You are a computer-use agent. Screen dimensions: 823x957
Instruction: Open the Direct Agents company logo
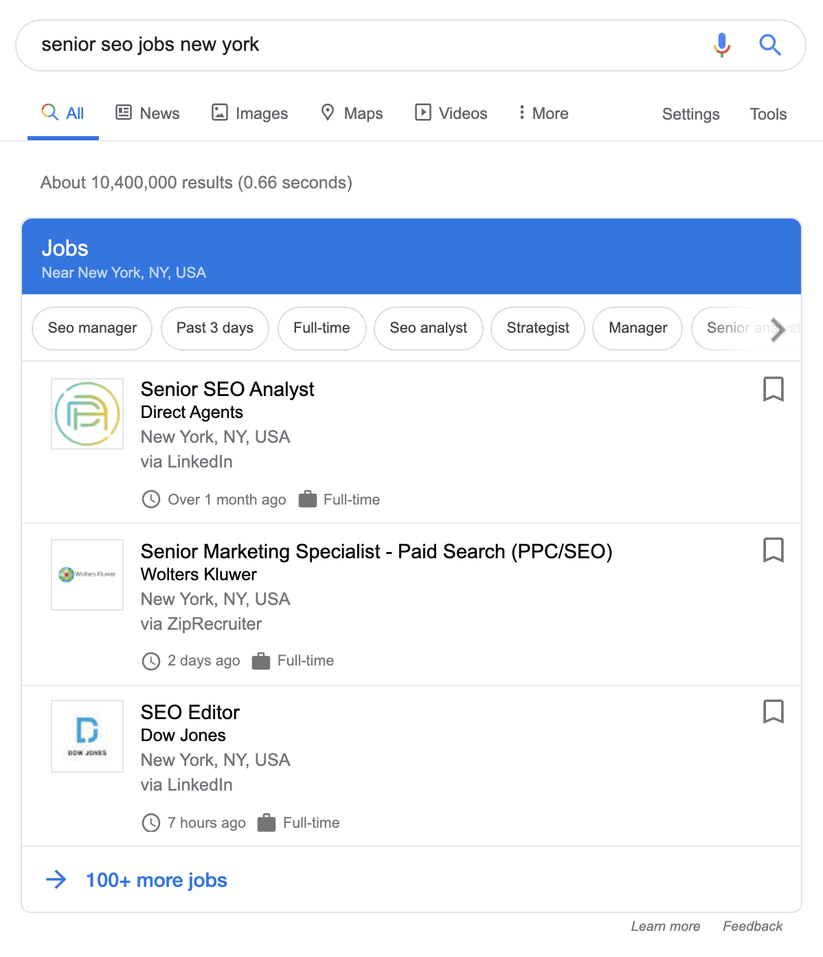(87, 414)
